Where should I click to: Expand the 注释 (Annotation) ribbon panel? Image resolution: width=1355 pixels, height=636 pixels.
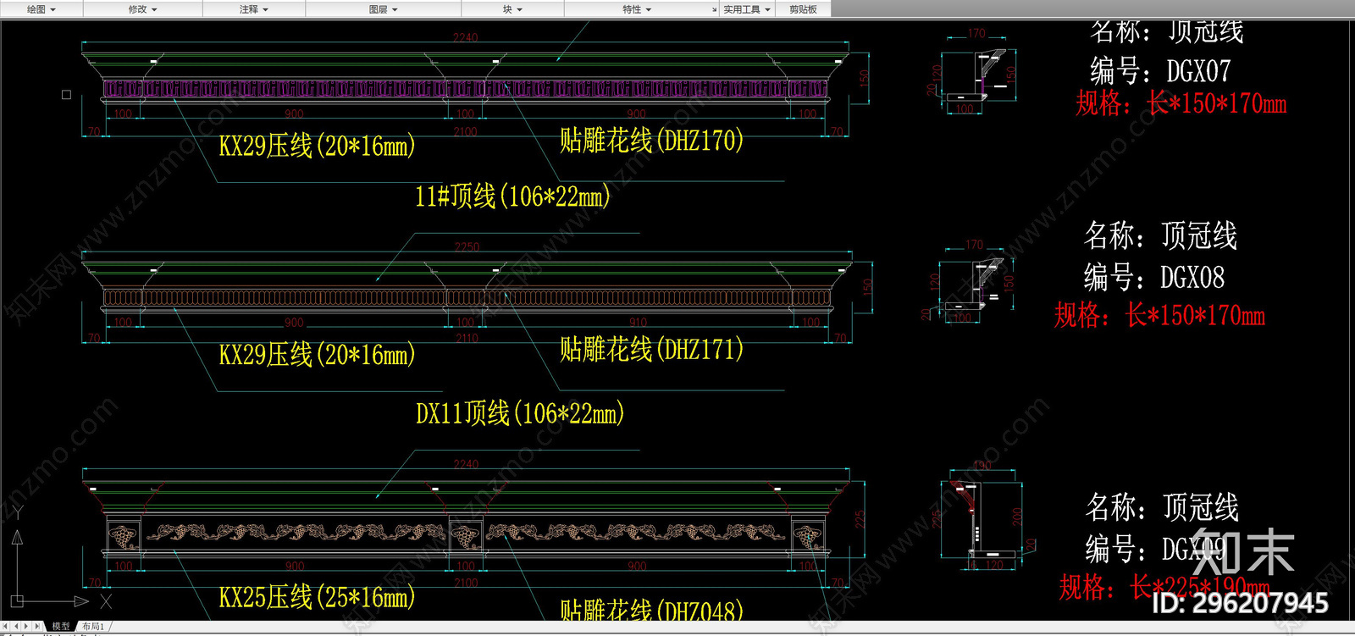click(x=253, y=9)
